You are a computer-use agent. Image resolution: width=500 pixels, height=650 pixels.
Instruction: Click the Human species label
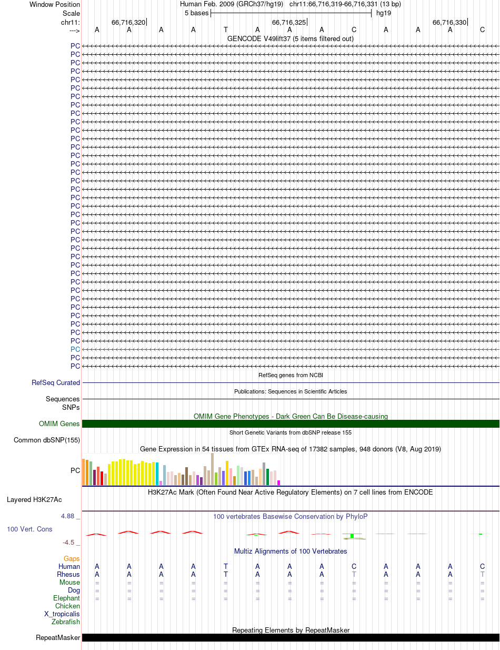[x=69, y=566]
